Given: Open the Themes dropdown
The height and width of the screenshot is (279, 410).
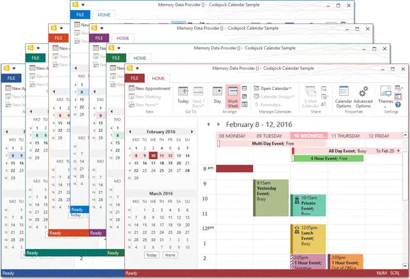Looking at the screenshot, I should click(385, 96).
